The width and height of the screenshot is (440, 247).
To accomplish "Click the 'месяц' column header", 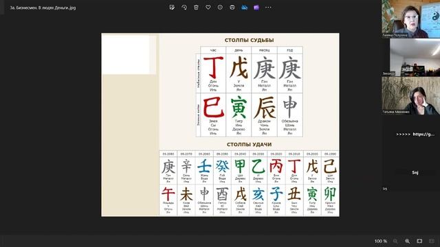I will (x=264, y=50).
